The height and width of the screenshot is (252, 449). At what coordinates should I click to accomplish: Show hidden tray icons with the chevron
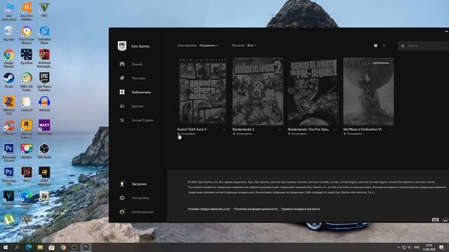click(x=398, y=247)
